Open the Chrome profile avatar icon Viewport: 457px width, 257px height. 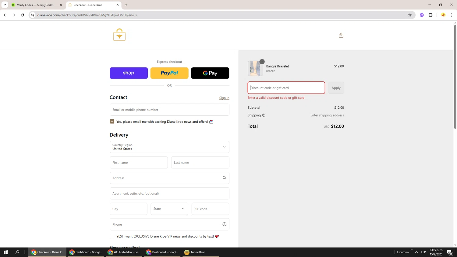pyautogui.click(x=443, y=15)
